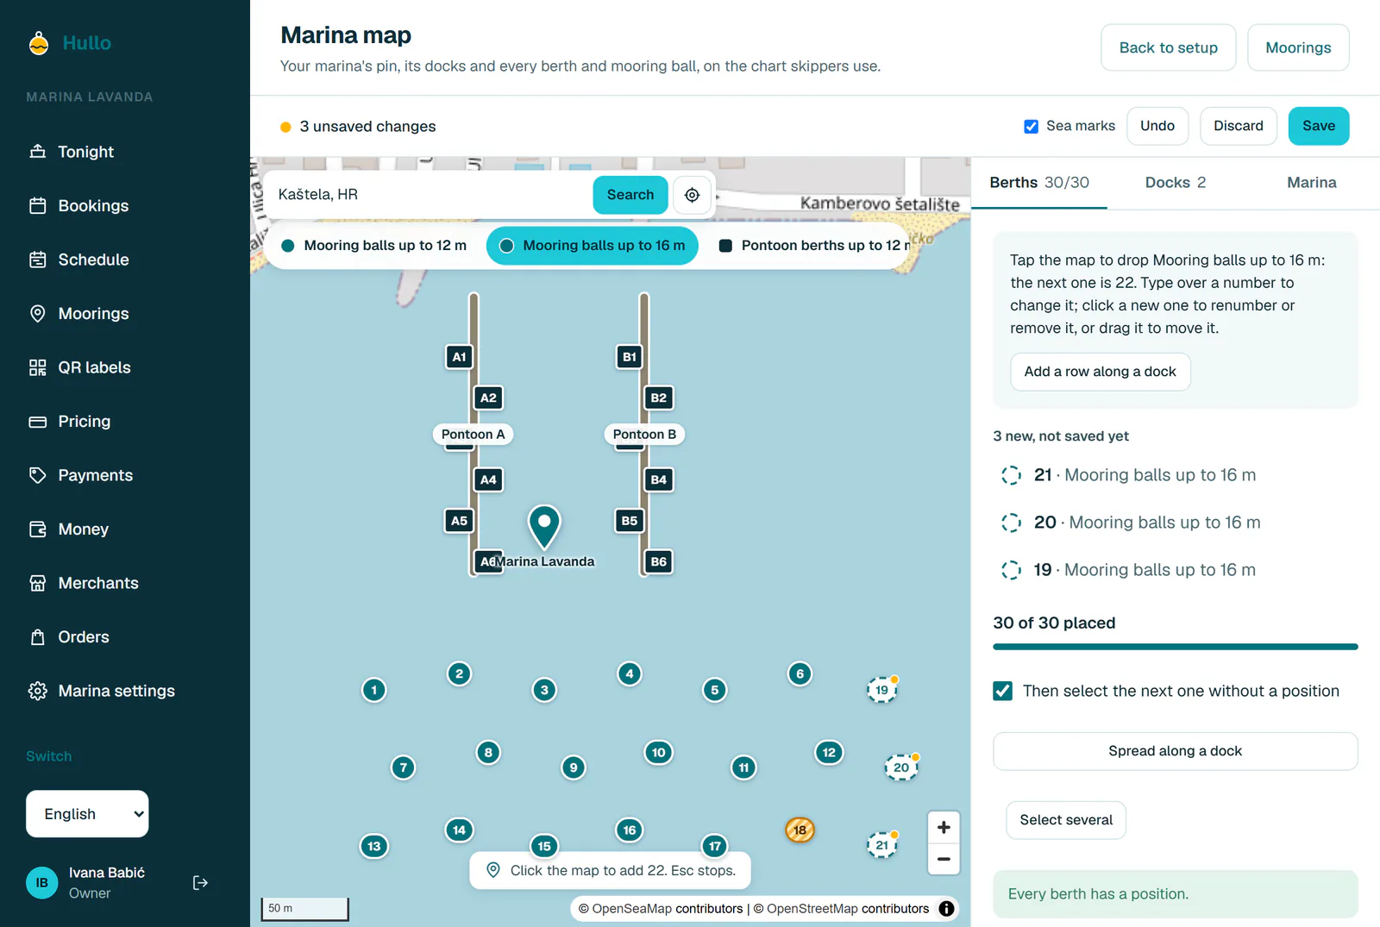Select Mooring balls up to 12 m type
Image resolution: width=1380 pixels, height=927 pixels.
374,246
